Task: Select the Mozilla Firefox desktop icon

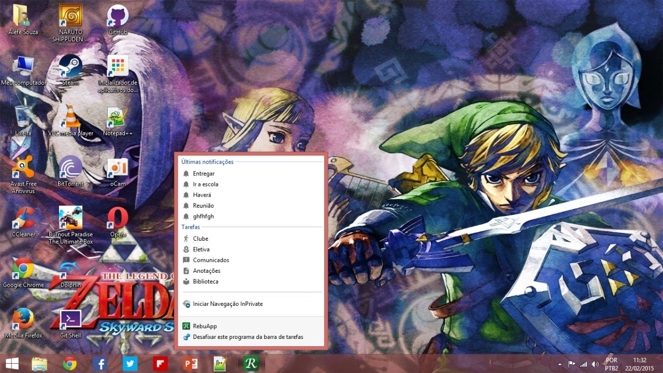Action: click(23, 323)
